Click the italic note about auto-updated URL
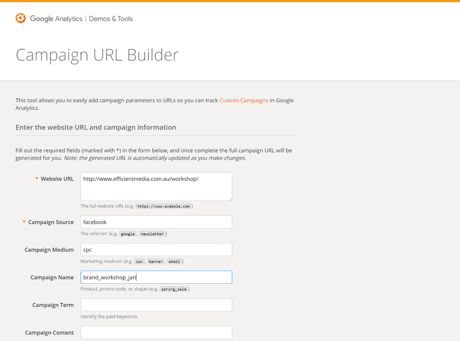This screenshot has width=460, height=341. pyautogui.click(x=155, y=158)
